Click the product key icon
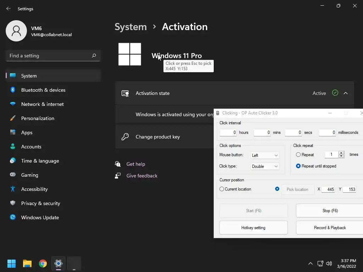 click(125, 137)
